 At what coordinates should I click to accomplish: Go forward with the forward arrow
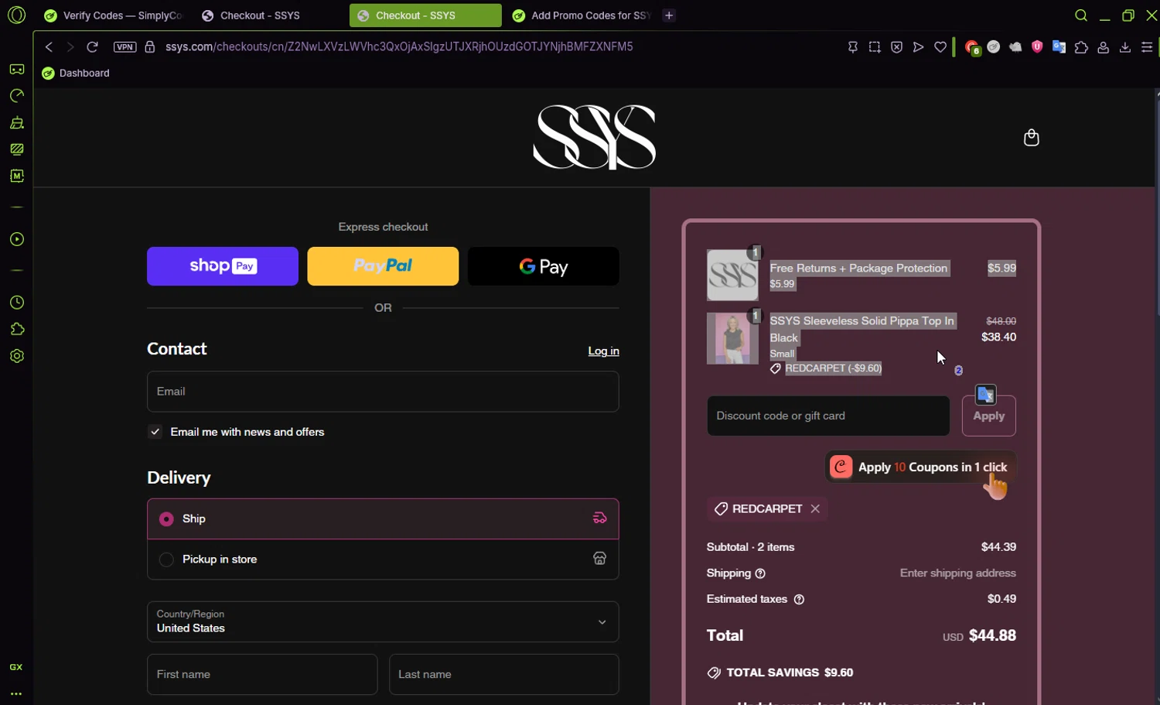point(70,47)
